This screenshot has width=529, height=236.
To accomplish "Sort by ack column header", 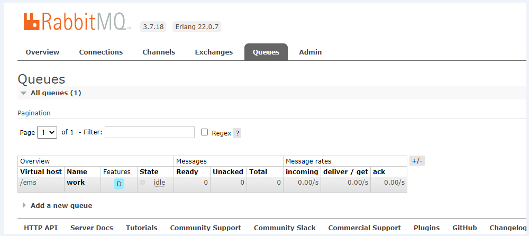I will pyautogui.click(x=379, y=171).
